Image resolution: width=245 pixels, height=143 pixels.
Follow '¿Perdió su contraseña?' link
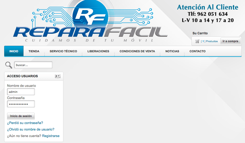click(25, 123)
